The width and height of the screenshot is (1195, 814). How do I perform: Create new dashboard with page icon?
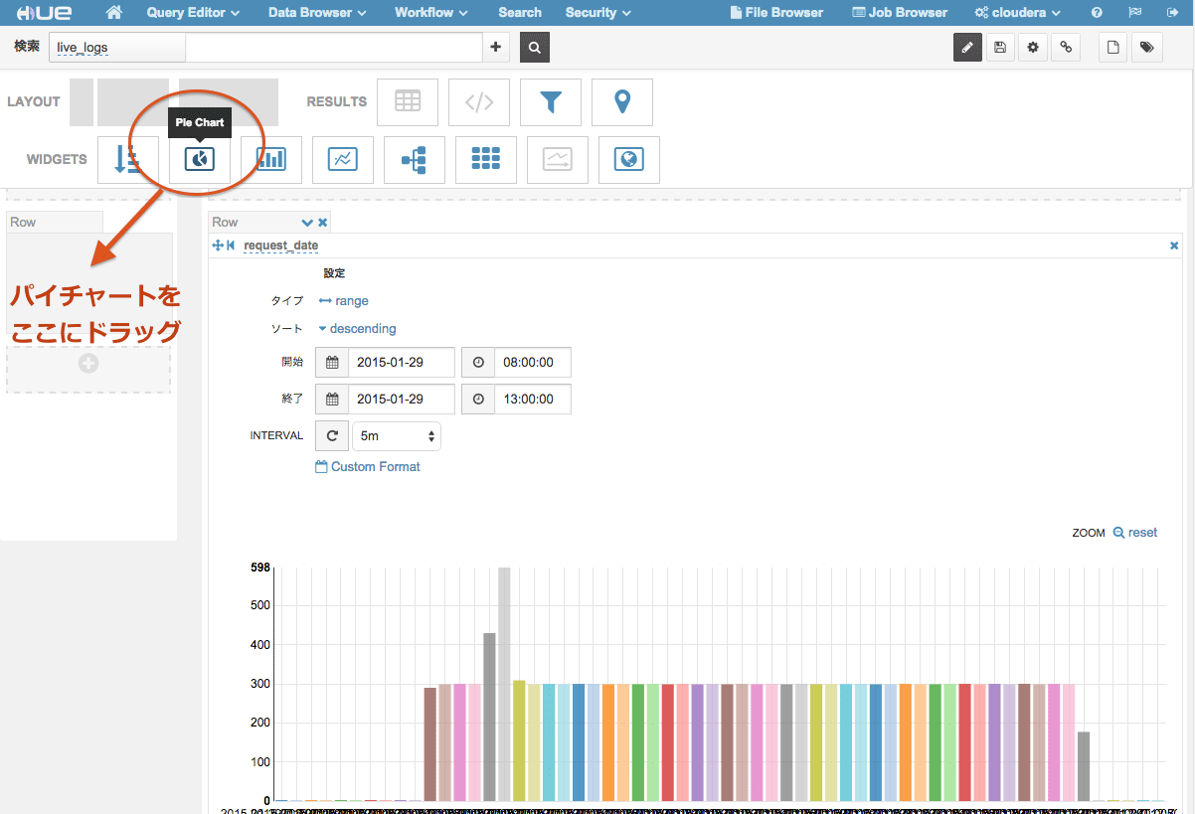click(1114, 47)
